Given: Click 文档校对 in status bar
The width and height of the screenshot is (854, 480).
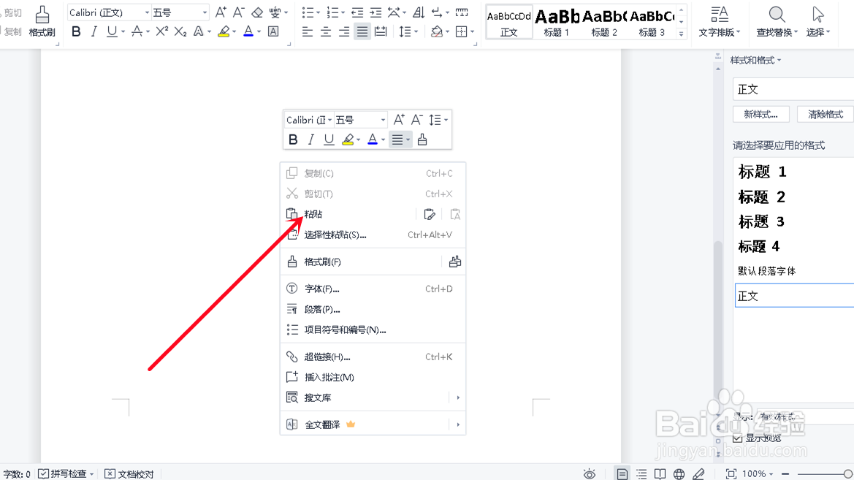Looking at the screenshot, I should pos(129,474).
